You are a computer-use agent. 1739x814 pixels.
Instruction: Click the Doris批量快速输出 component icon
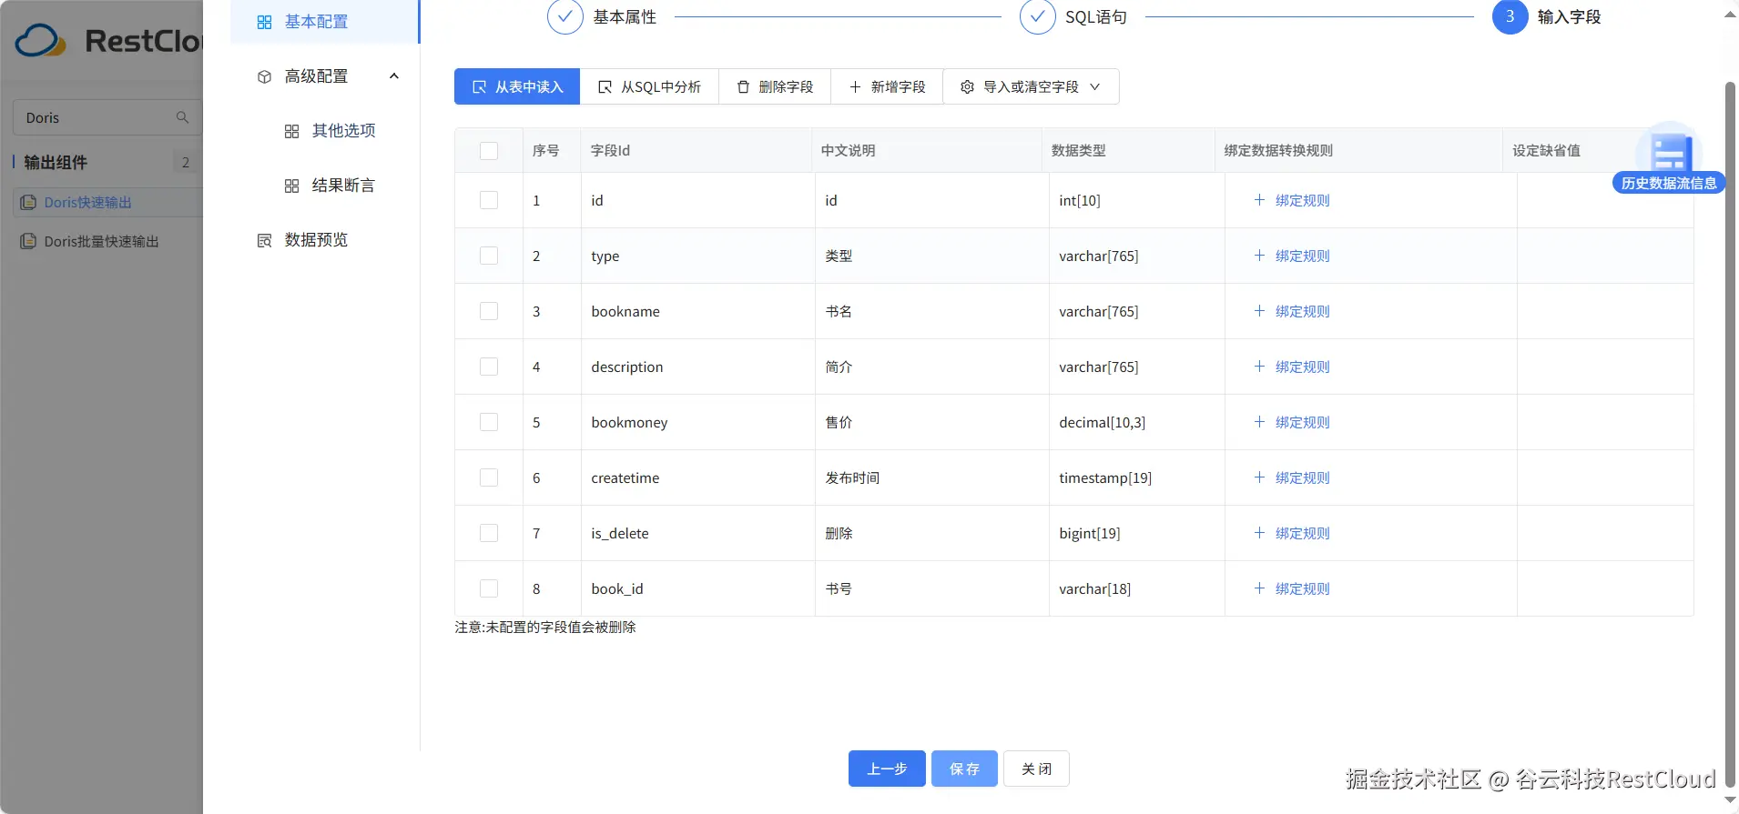pos(28,241)
